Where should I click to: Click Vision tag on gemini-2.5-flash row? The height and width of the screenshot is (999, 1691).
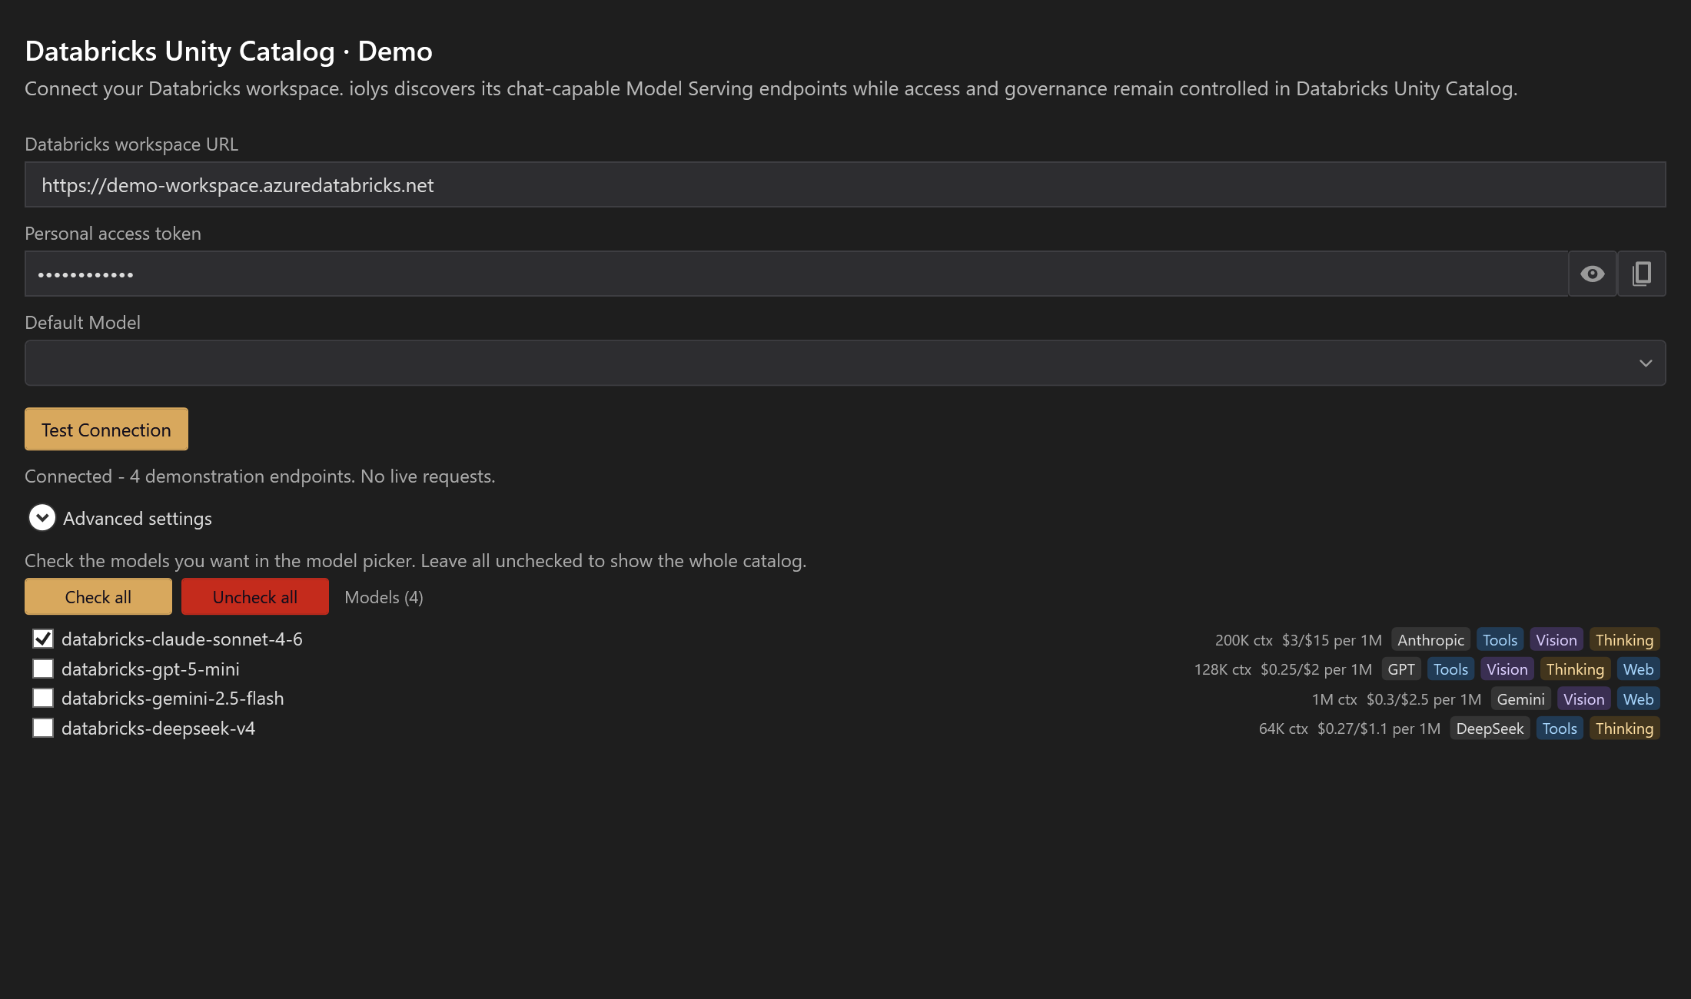click(x=1583, y=699)
